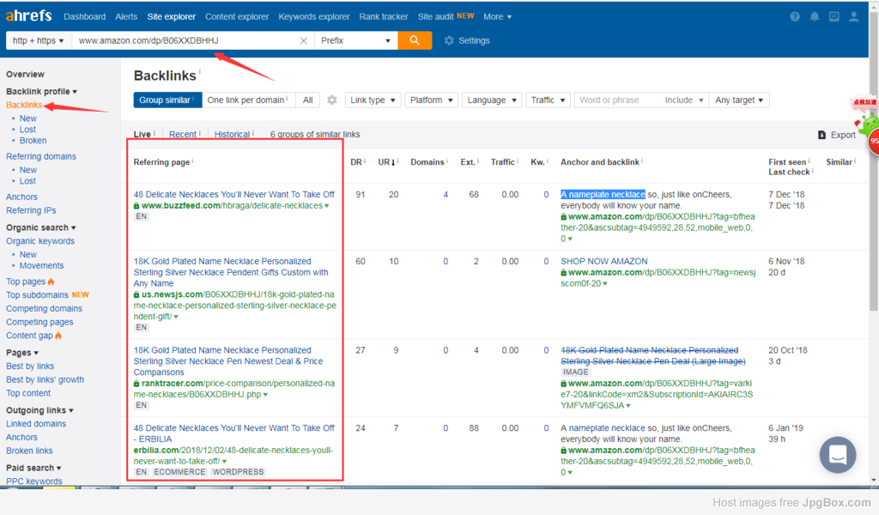Select the Group similar mode
This screenshot has width=879, height=515.
167,100
